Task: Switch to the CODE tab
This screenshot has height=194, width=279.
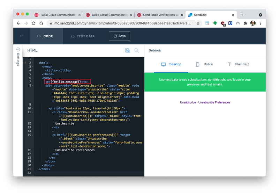Action: 47,36
